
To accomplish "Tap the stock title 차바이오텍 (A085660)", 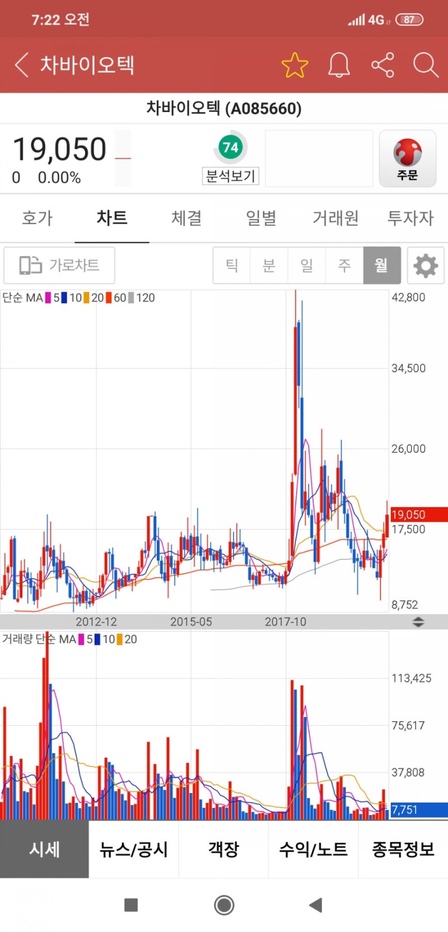I will tap(224, 108).
